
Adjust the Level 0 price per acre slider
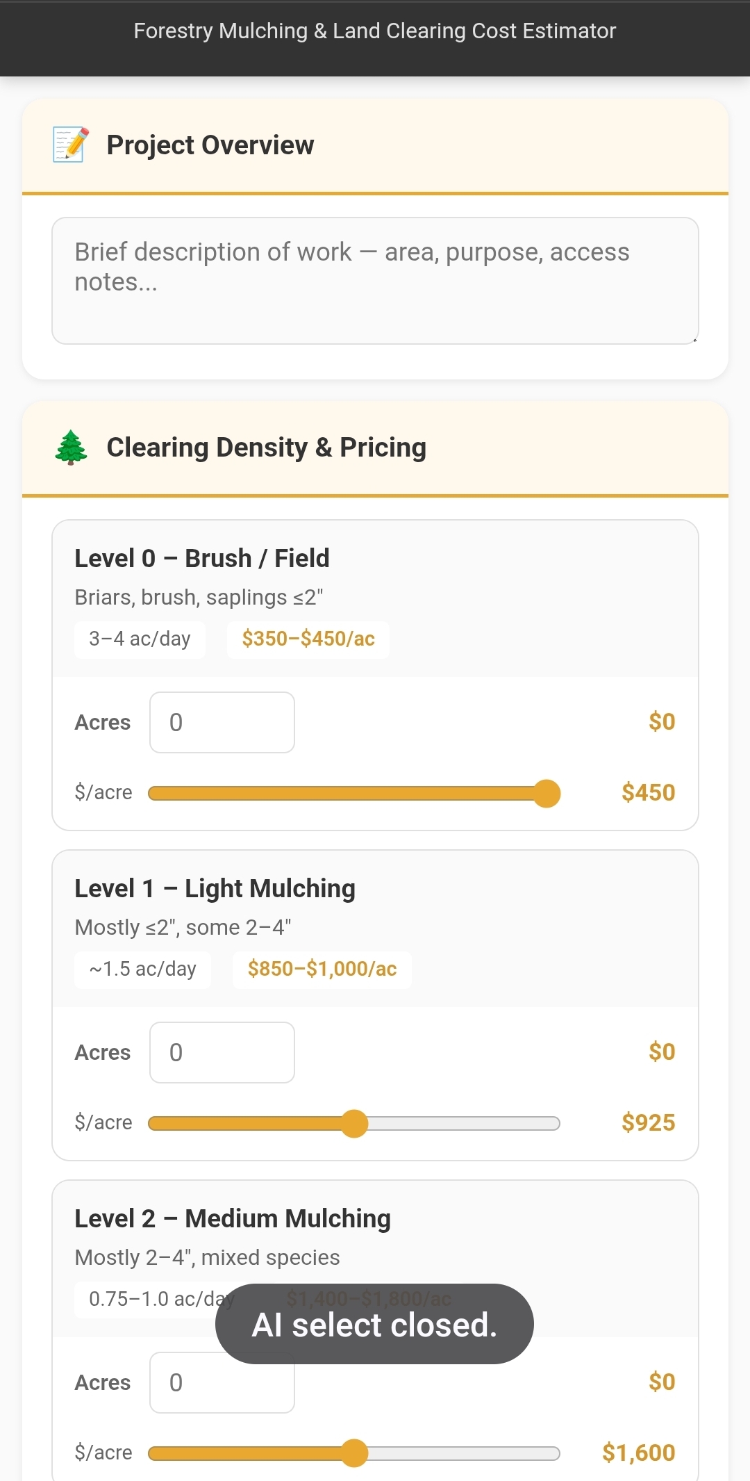point(548,794)
